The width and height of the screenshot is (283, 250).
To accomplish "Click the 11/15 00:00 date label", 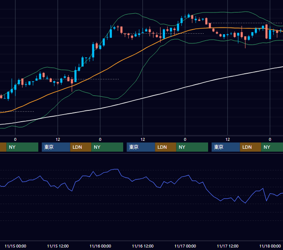I will point(15,246).
